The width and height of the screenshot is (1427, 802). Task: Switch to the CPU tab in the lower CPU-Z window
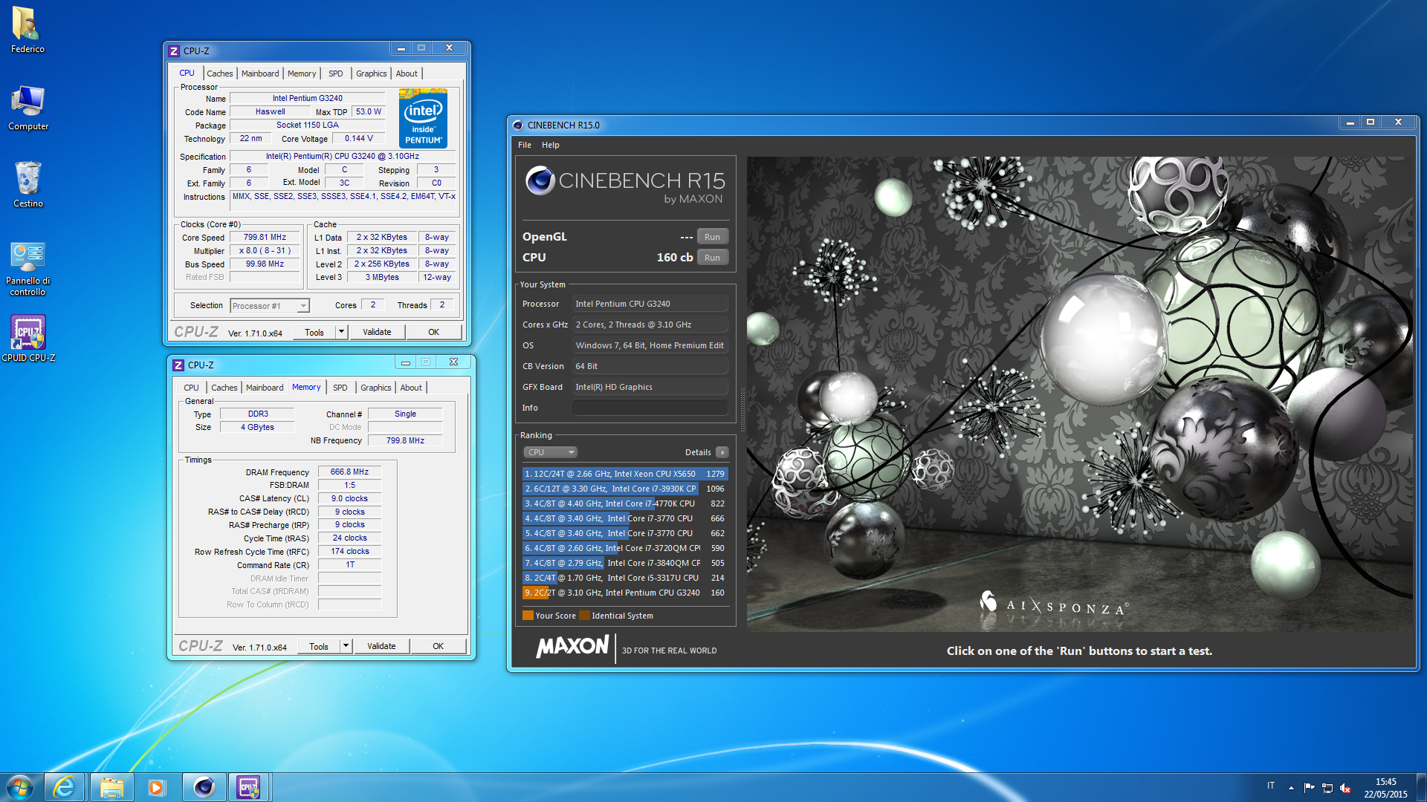191,388
